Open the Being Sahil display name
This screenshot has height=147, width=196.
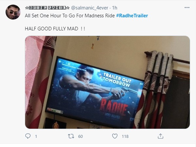tap(47, 8)
